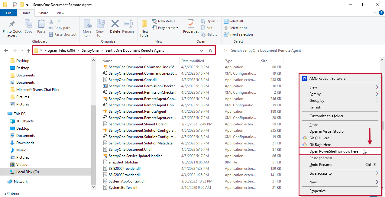Expand the address bar history dropdown

[x=202, y=50]
